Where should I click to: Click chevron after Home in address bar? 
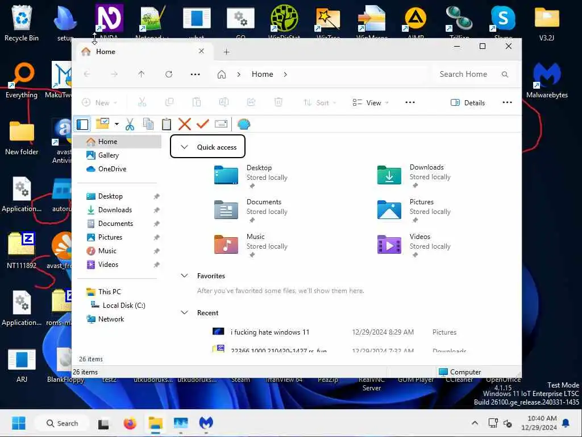tap(285, 75)
